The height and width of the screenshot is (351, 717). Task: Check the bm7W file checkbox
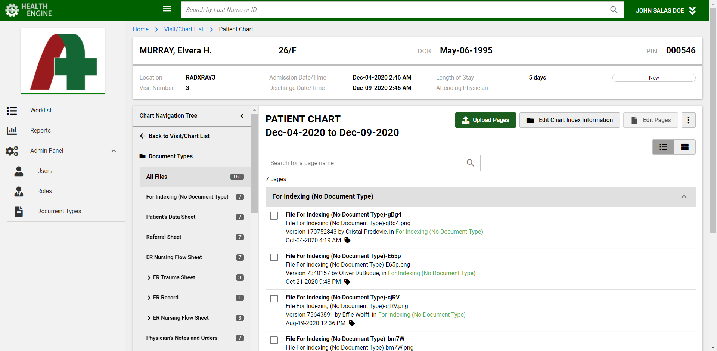[x=274, y=340]
